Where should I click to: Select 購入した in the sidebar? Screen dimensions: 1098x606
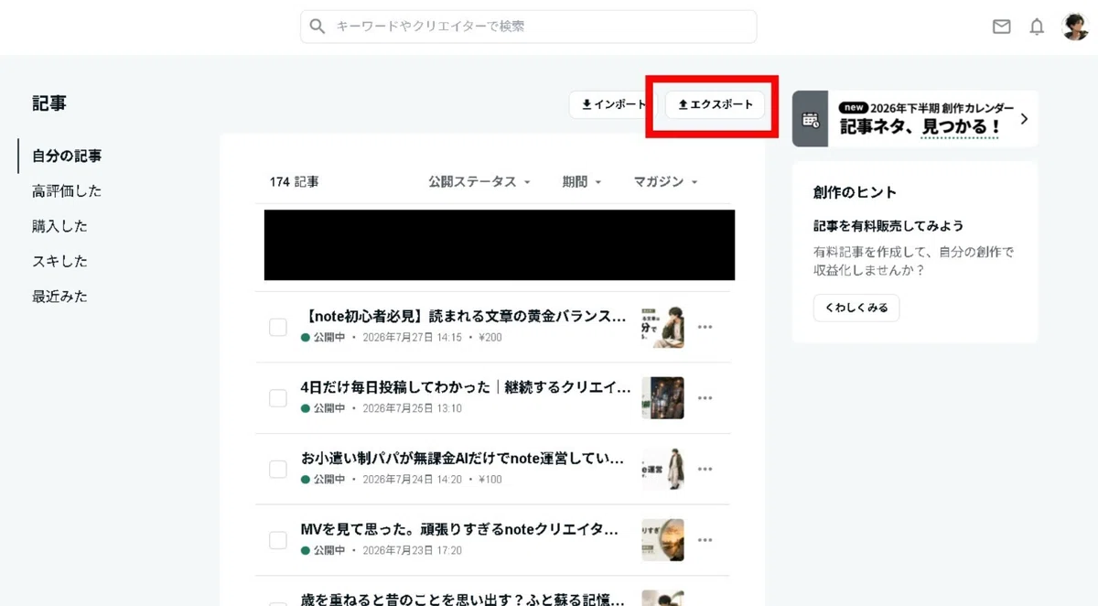pos(59,226)
